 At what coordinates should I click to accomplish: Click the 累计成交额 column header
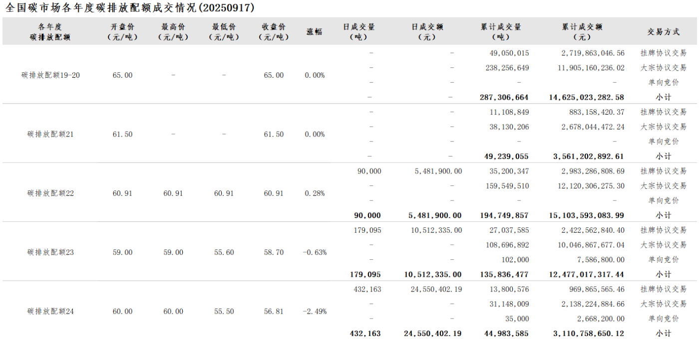point(582,31)
